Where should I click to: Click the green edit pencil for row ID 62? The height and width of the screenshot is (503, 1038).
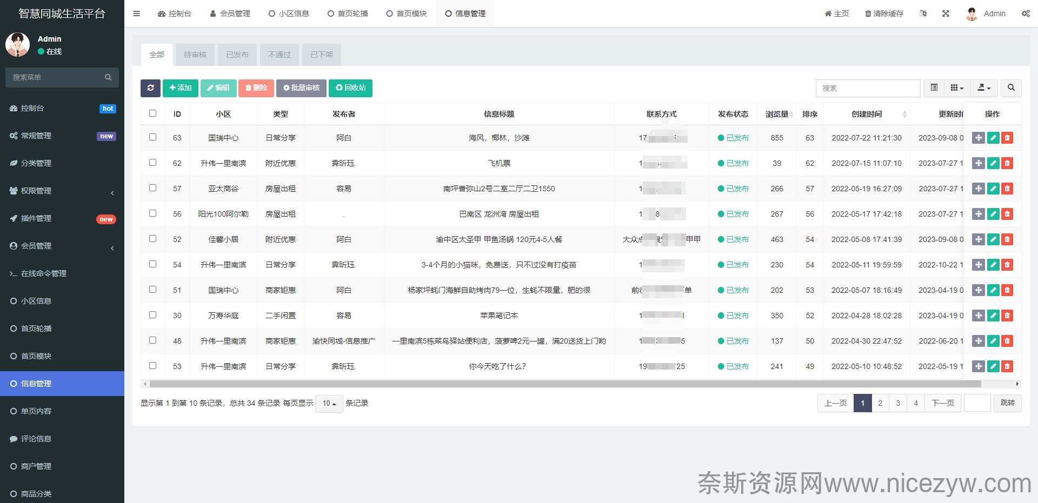(993, 163)
